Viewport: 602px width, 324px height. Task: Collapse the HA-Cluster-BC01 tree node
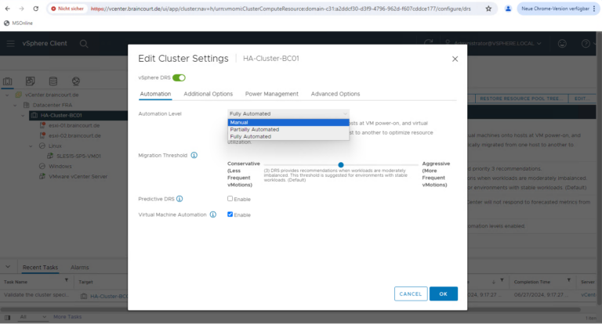pyautogui.click(x=23, y=115)
